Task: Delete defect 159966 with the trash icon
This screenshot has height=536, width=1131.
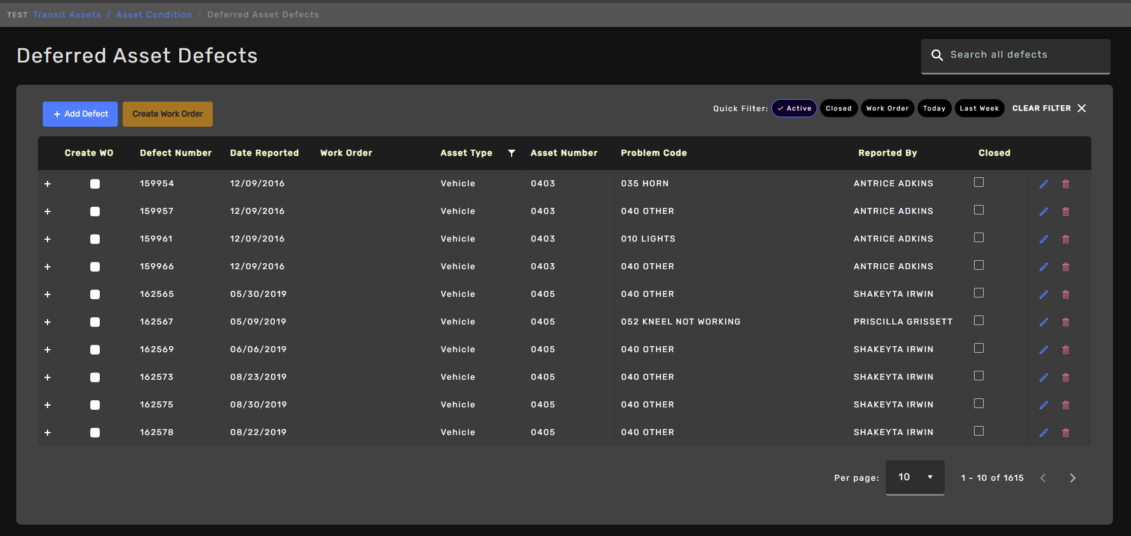Action: 1065,267
